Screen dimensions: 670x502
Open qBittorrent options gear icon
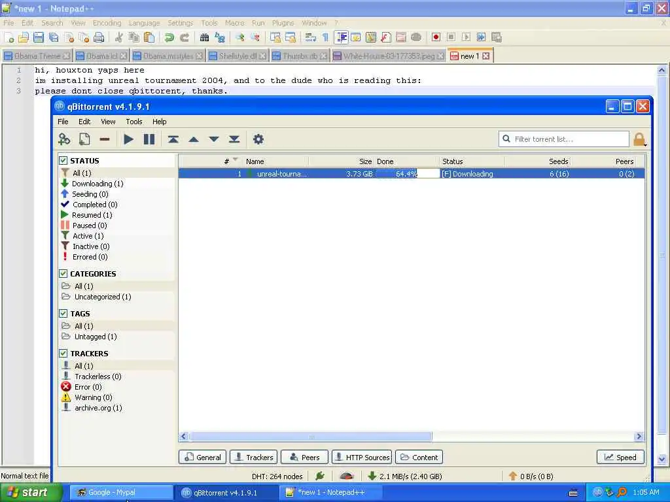point(258,139)
